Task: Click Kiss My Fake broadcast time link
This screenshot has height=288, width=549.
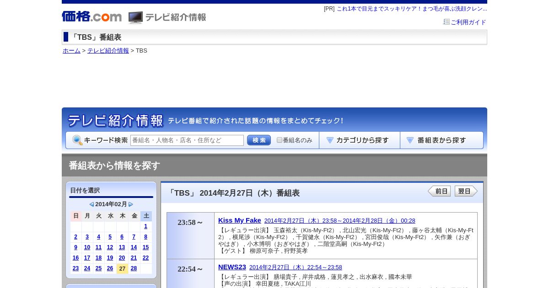Action: (340, 221)
